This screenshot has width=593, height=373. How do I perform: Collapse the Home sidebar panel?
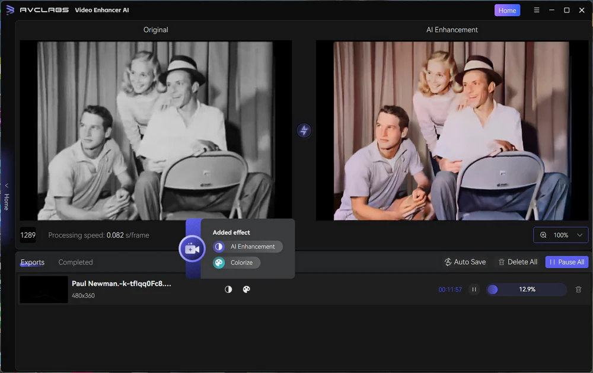coord(6,184)
